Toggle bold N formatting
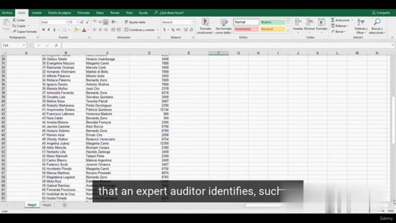The image size is (396, 223). click(43, 30)
